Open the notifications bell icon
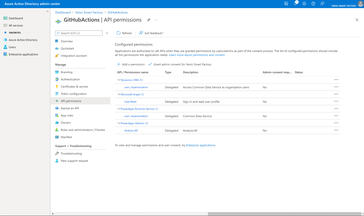 pos(295,3)
